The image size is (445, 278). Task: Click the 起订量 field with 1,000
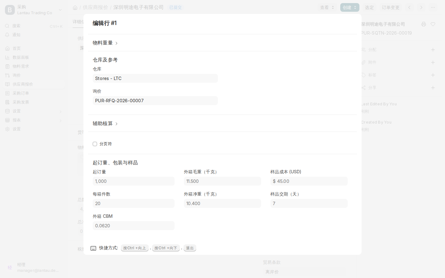pyautogui.click(x=133, y=181)
